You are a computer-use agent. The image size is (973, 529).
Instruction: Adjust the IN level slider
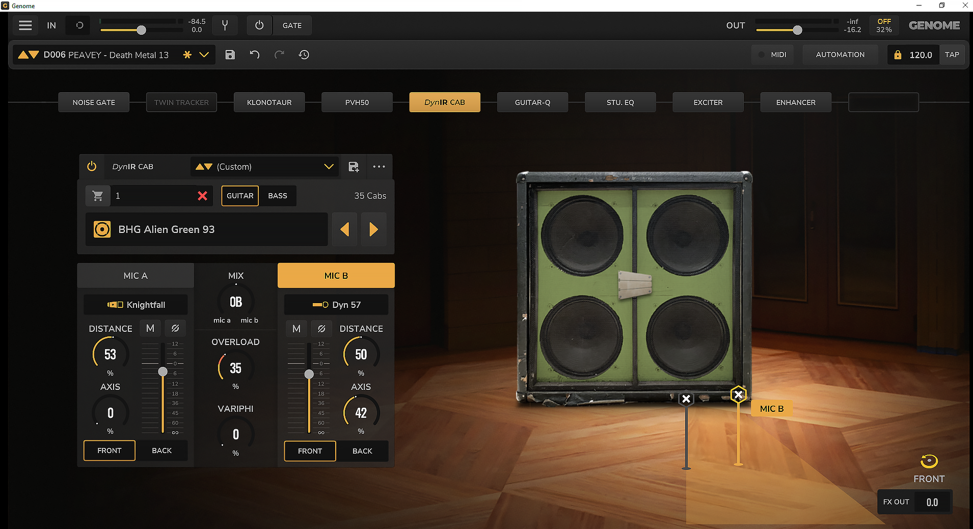click(142, 30)
